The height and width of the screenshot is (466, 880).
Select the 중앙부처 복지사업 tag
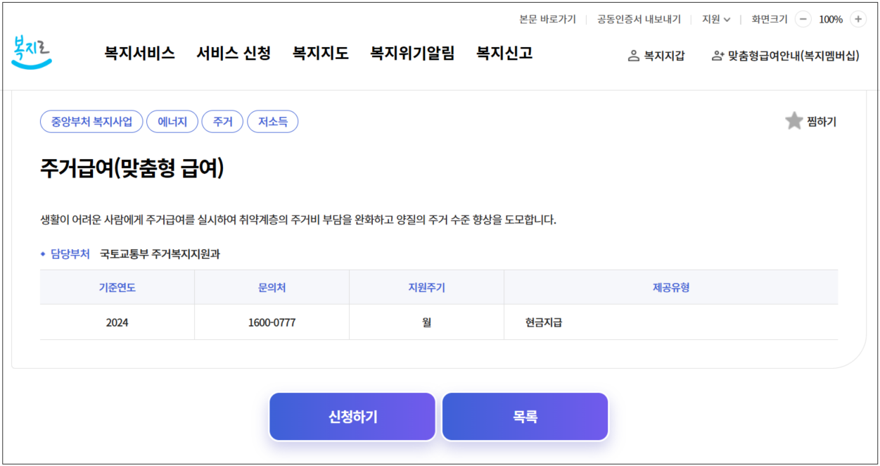(91, 121)
